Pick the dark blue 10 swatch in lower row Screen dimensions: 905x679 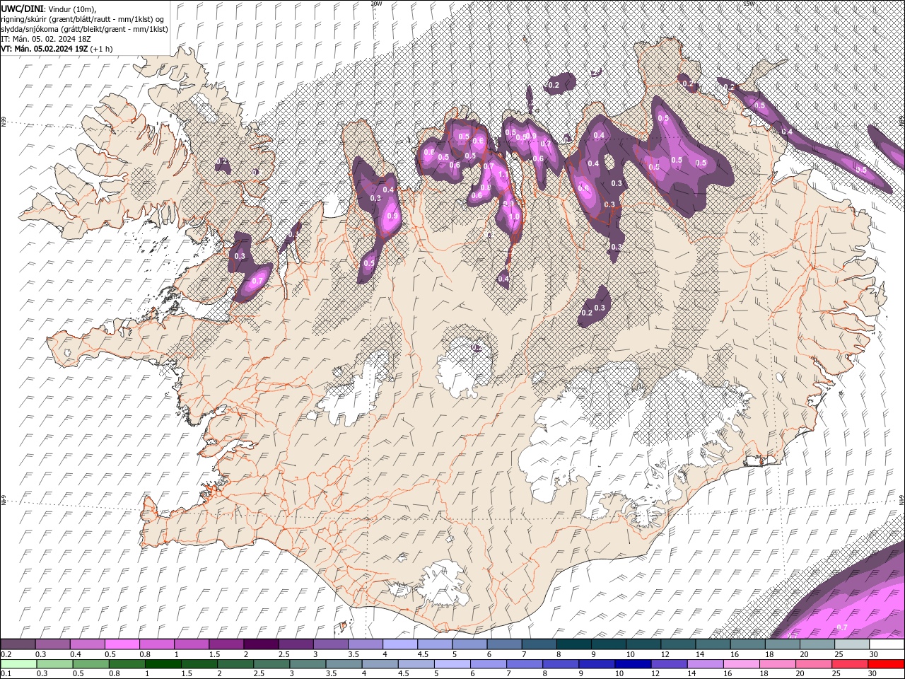(x=633, y=664)
